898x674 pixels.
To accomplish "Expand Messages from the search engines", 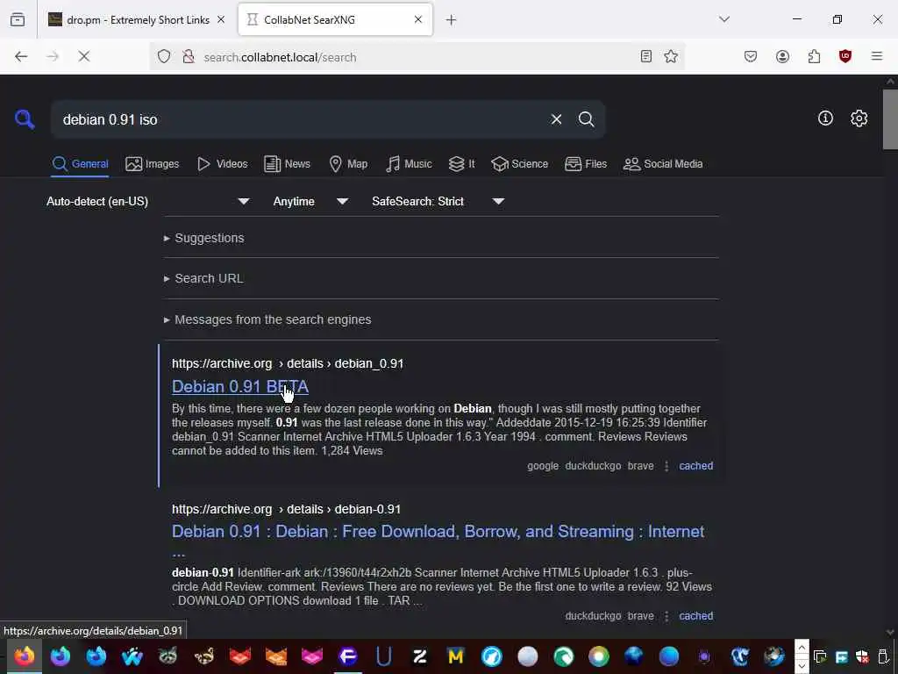I will pos(267,319).
